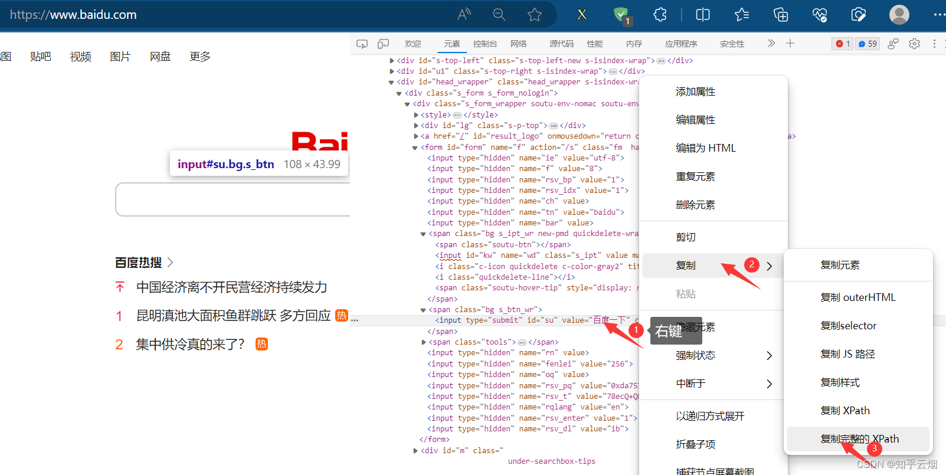Select 复制 JS 路径 in submenu
This screenshot has height=475, width=946.
[x=858, y=354]
